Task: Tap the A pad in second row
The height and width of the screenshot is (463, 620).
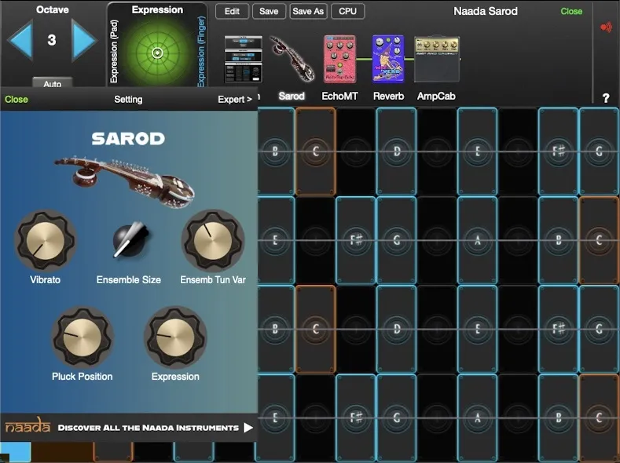Action: tap(477, 240)
